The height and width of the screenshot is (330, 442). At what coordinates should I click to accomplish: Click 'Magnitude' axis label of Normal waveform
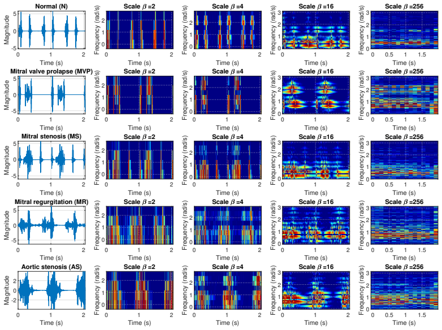pos(7,30)
